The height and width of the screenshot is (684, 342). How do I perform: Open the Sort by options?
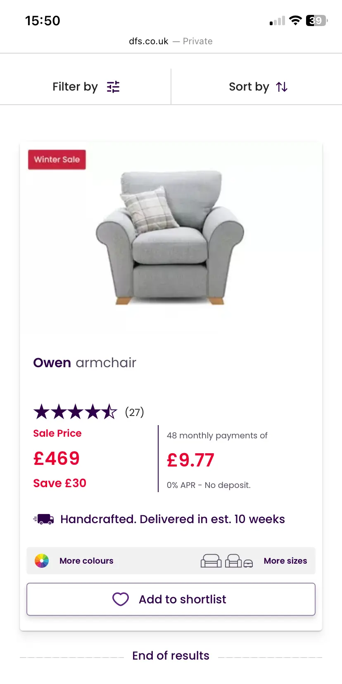click(257, 87)
